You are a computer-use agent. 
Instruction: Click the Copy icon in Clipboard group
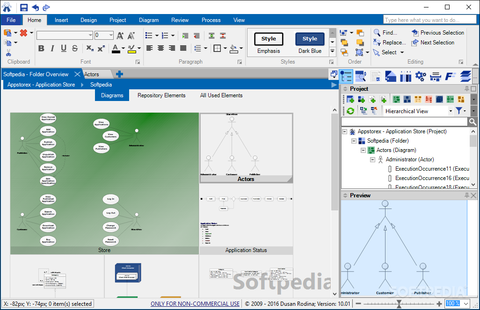tap(7, 43)
